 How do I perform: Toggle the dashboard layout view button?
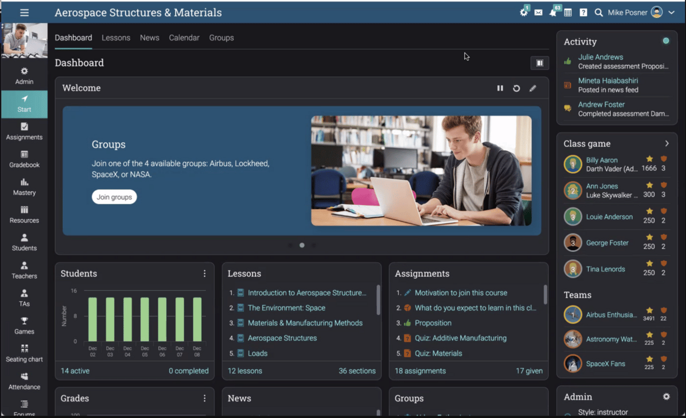coord(540,63)
